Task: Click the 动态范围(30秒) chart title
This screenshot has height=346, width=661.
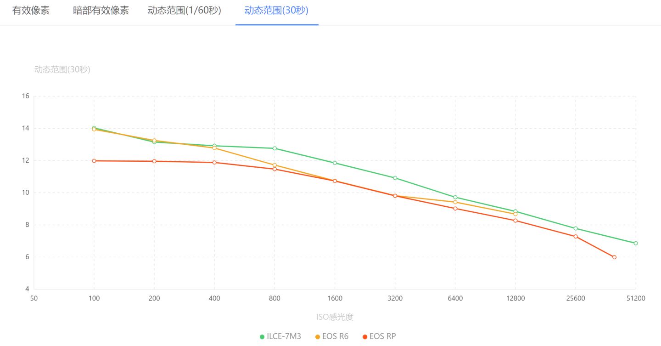Action: point(62,69)
